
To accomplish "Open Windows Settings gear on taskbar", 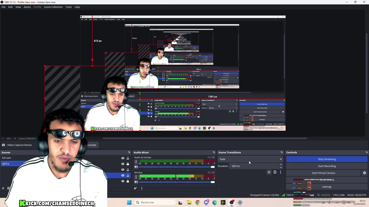I will tap(240, 202).
